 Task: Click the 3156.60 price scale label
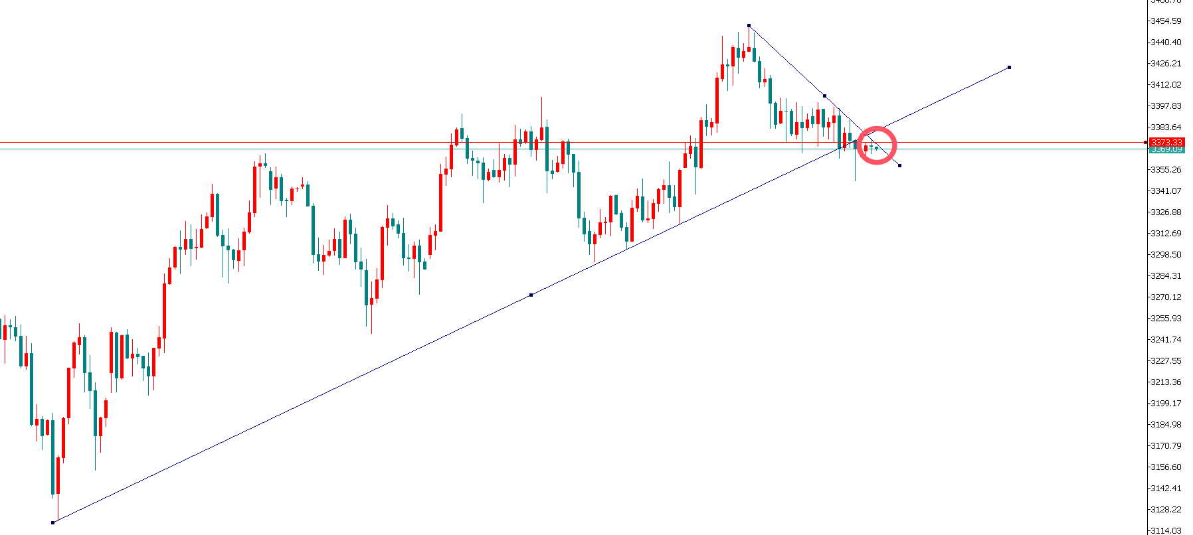coord(1166,467)
